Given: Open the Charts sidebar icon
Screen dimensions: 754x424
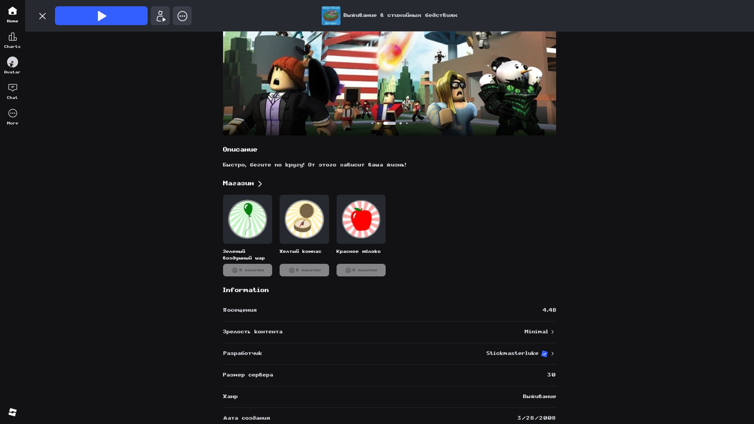Looking at the screenshot, I should coord(13,40).
